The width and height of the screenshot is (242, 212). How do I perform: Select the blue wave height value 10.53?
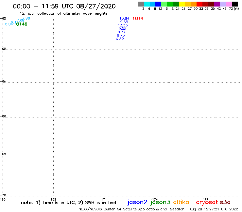[123, 25]
